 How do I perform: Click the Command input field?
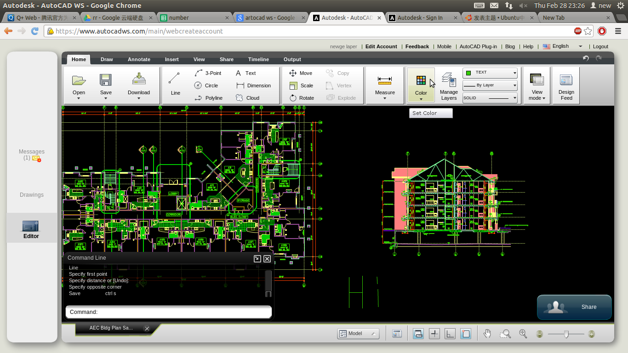pyautogui.click(x=169, y=312)
